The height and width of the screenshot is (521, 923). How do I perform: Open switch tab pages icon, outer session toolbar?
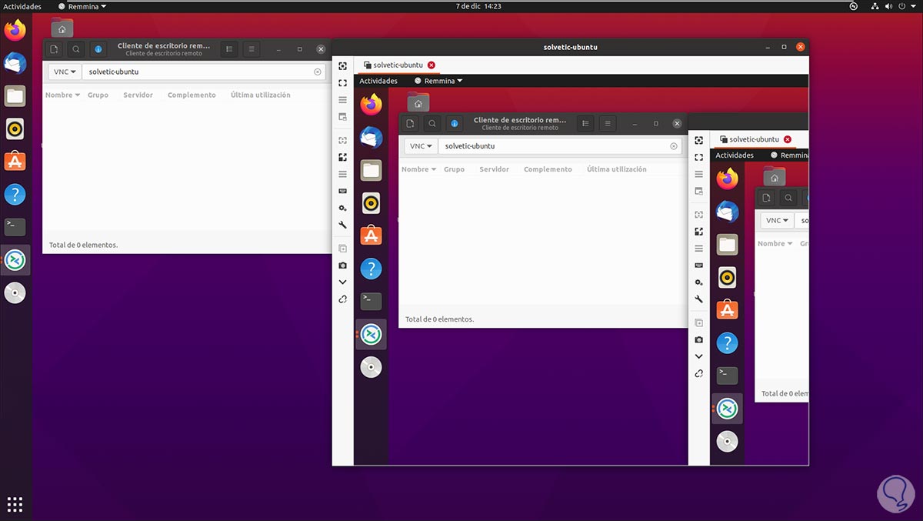[x=342, y=100]
